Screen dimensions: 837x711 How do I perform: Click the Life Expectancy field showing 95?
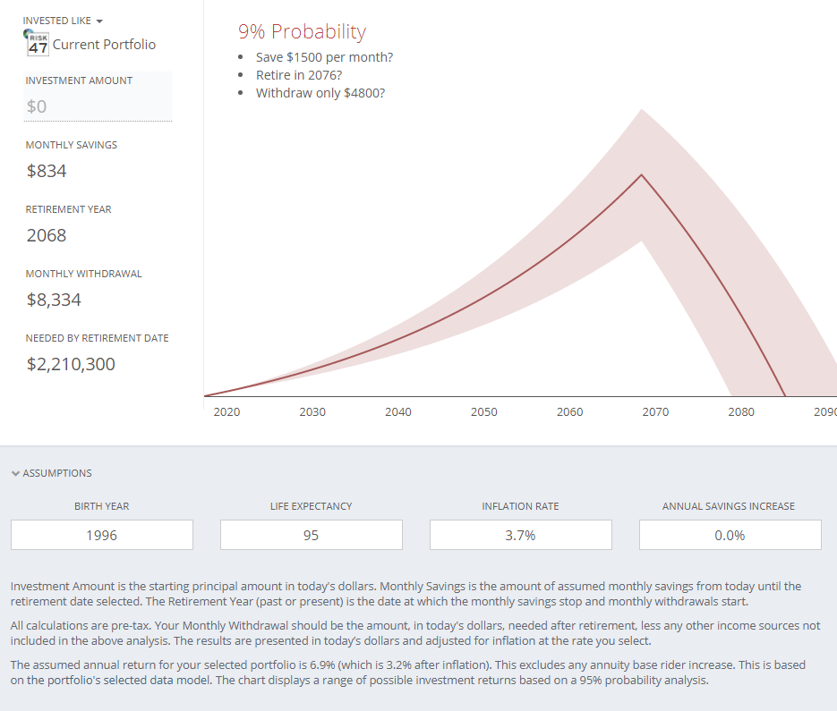point(312,535)
